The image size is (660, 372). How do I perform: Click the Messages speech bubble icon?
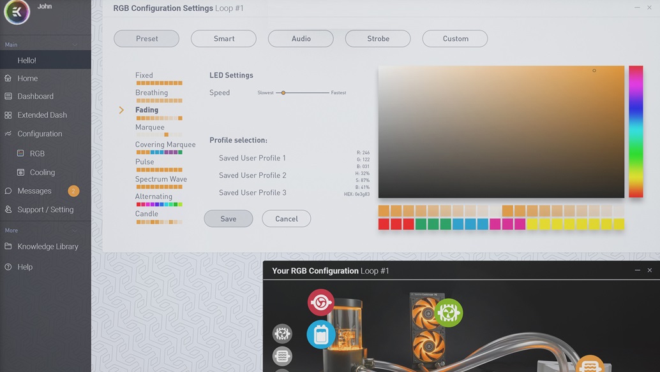pos(8,191)
